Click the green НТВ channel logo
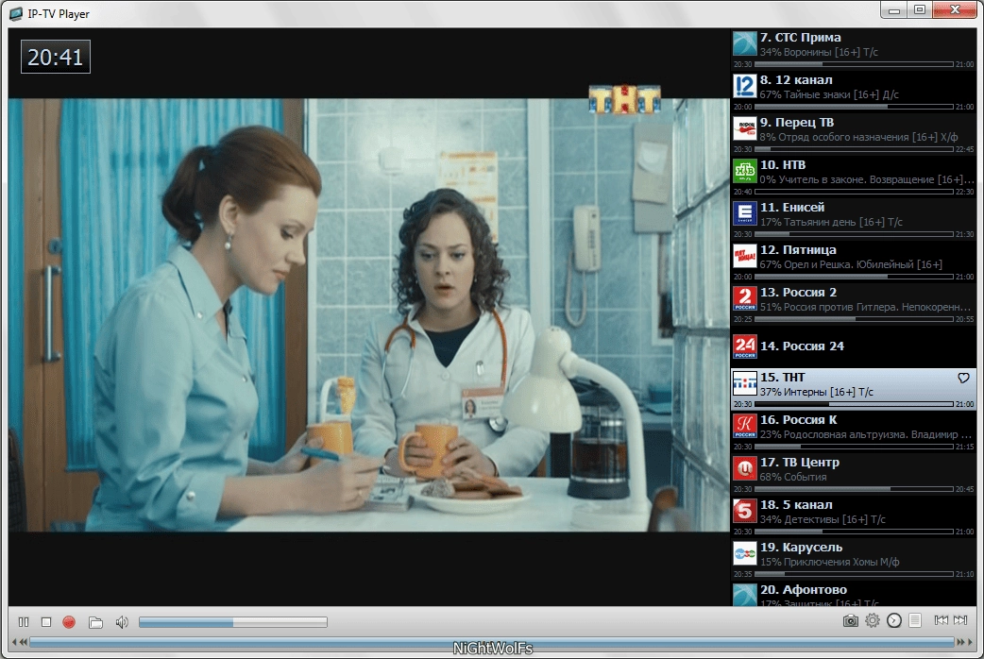 745,171
